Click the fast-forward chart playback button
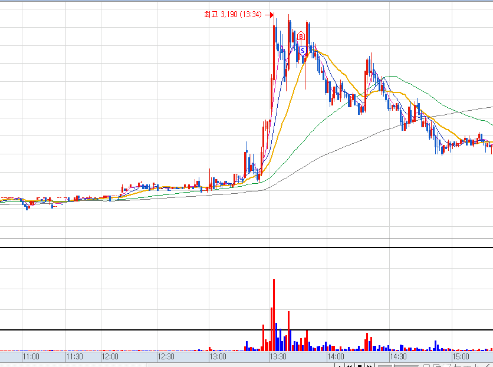 [369, 365]
